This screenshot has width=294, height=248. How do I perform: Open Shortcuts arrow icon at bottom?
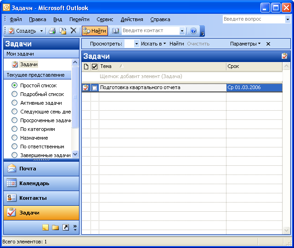tap(66, 227)
